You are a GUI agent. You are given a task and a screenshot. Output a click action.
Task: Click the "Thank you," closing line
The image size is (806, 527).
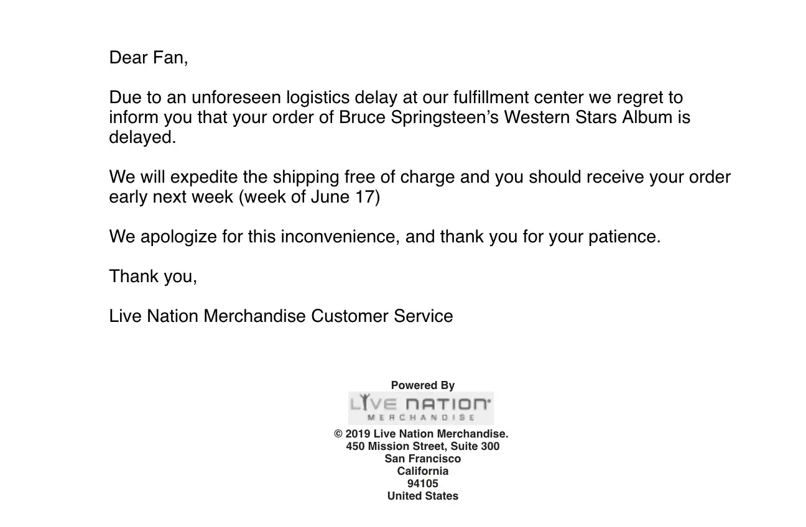(x=153, y=277)
